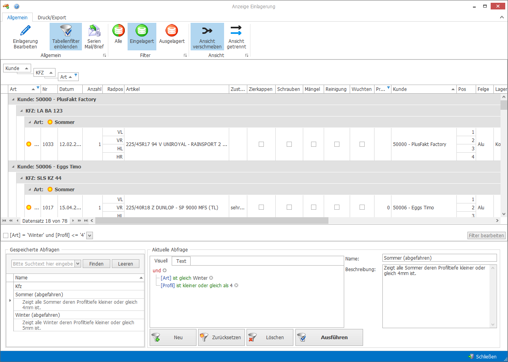
Task: Open the help question mark icon in title bar
Action: click(x=17, y=6)
